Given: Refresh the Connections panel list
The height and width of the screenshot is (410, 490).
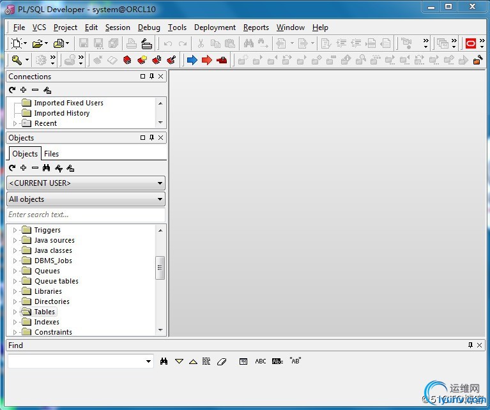Looking at the screenshot, I should (x=12, y=90).
